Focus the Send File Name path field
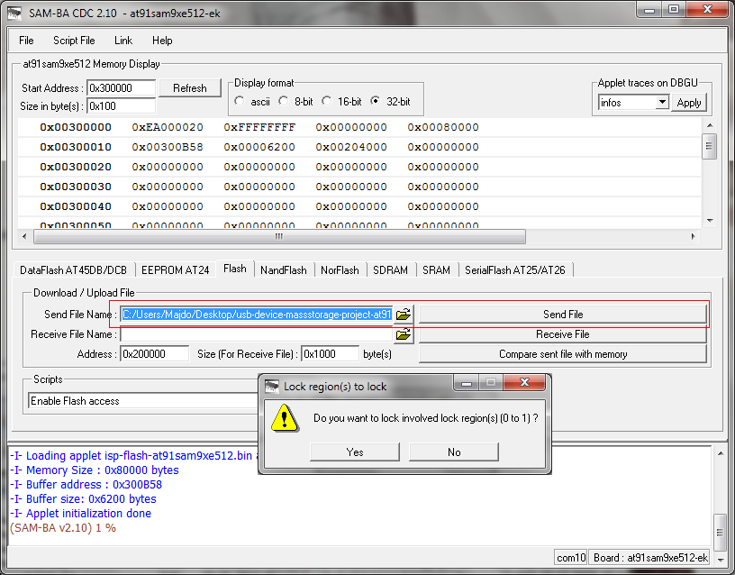 pyautogui.click(x=257, y=315)
